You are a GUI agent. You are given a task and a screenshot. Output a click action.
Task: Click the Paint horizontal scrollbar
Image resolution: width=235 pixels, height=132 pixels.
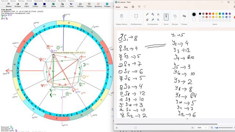coord(166,124)
